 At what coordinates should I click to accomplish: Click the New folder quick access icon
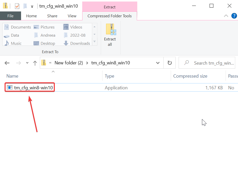25,6
